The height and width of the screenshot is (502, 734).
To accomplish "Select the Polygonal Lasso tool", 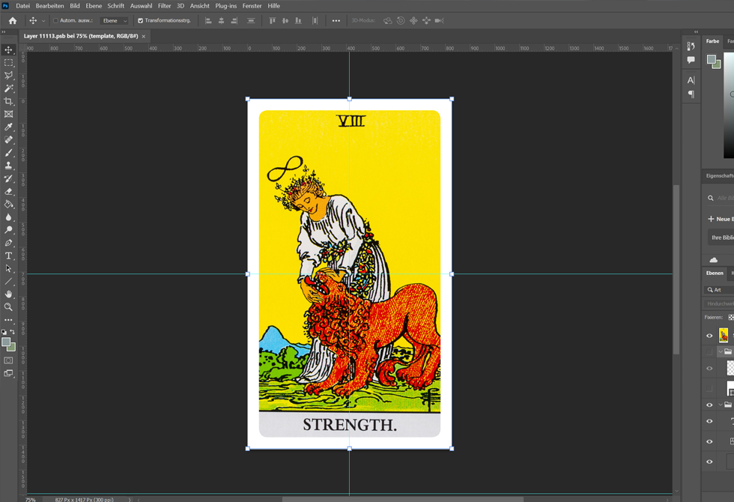I will pyautogui.click(x=8, y=76).
